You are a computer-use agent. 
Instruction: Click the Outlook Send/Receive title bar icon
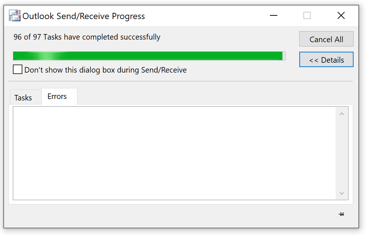tap(14, 15)
